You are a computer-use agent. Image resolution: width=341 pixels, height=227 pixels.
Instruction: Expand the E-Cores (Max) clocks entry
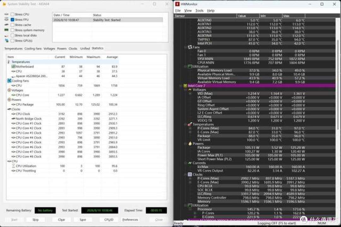190,182
